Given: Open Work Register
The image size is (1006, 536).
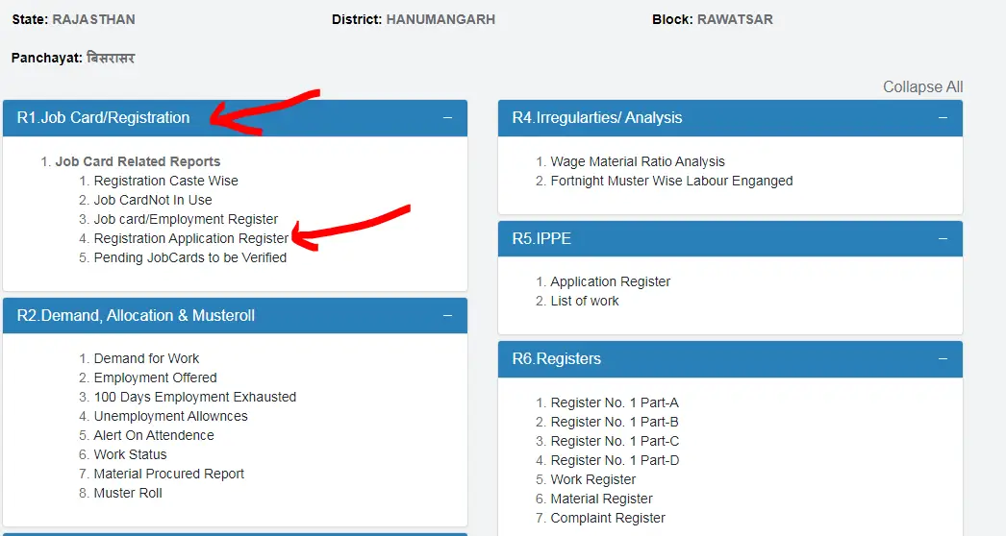Looking at the screenshot, I should pyautogui.click(x=592, y=479).
